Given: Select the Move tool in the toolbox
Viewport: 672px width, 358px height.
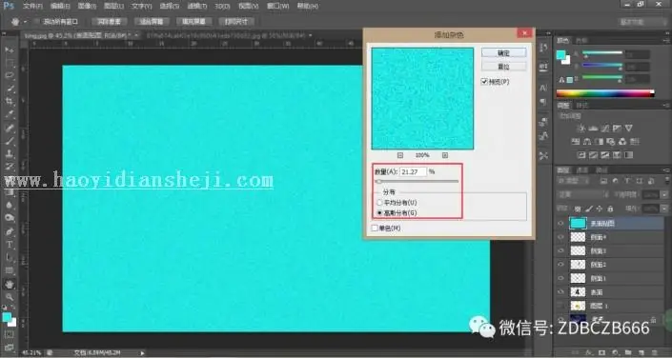Looking at the screenshot, I should [x=9, y=50].
